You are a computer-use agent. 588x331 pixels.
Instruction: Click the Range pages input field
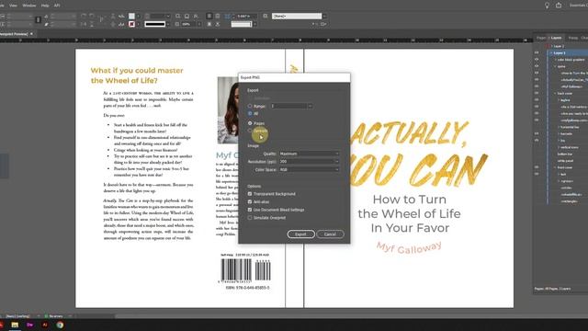click(289, 107)
